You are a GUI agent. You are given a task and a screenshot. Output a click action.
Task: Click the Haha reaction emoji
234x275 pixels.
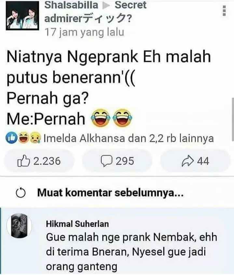(23, 138)
